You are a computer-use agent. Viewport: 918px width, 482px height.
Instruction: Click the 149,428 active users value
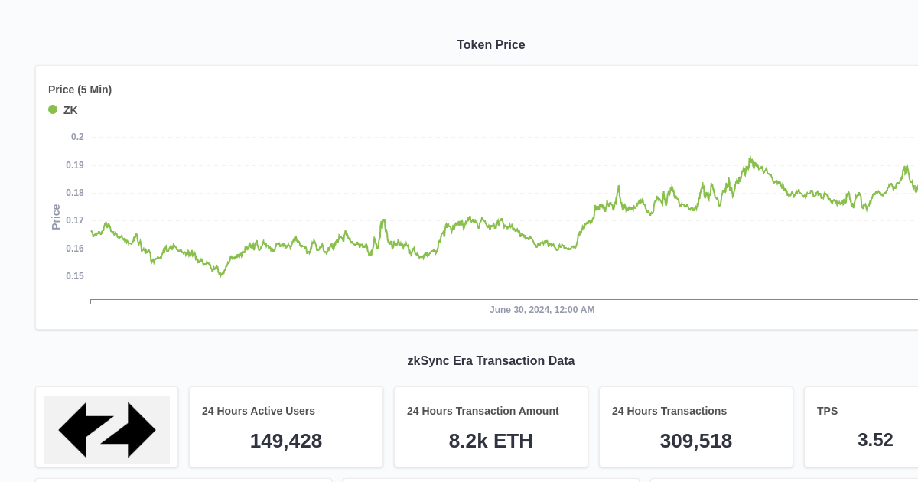tap(286, 441)
